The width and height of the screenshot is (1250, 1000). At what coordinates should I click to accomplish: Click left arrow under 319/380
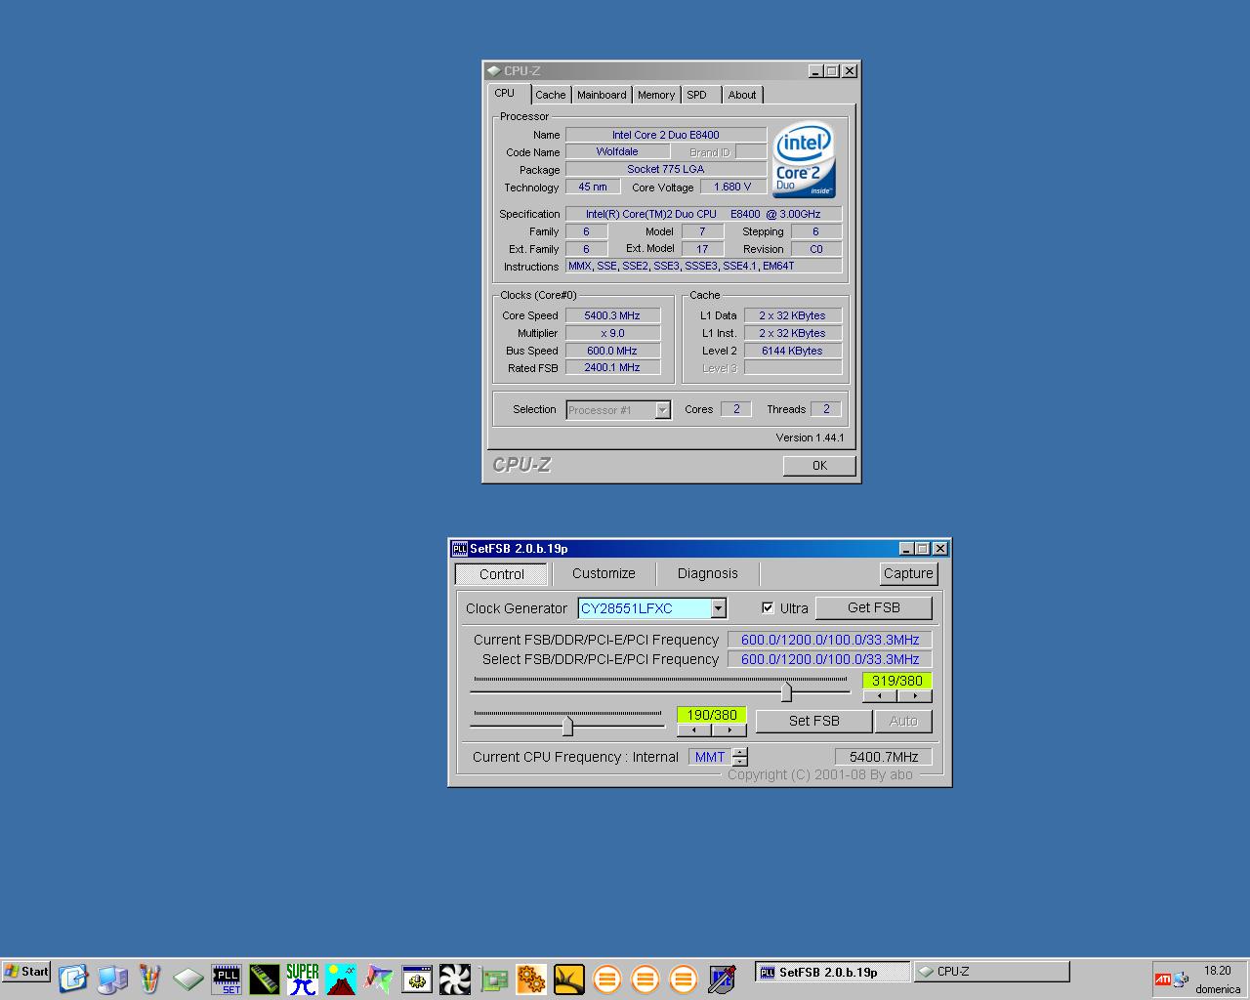pyautogui.click(x=880, y=696)
